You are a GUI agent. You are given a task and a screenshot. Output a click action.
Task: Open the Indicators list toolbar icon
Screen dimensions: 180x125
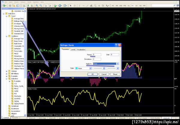coord(55,6)
